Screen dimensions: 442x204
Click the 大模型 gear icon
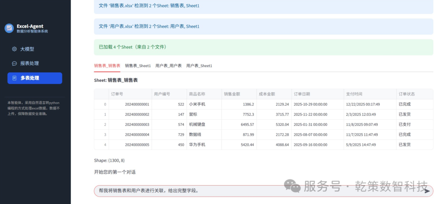[x=14, y=49]
